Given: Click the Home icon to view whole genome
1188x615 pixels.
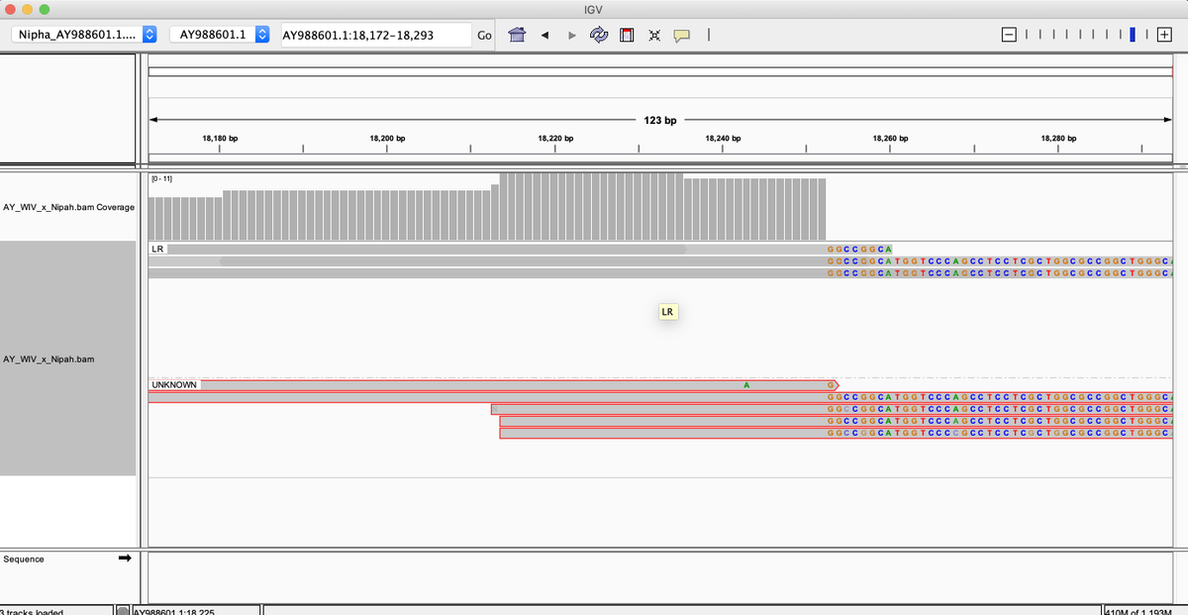Looking at the screenshot, I should [x=516, y=34].
